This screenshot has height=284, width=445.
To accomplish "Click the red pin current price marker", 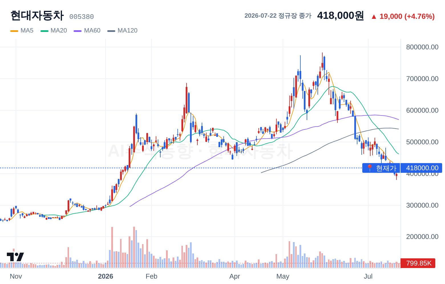I will [370, 168].
